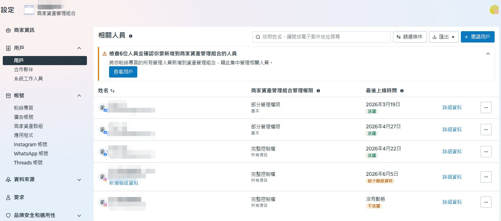This screenshot has width=501, height=221.
Task: Click user avatar icon in 2026年4月22日 row
Action: tap(103, 152)
